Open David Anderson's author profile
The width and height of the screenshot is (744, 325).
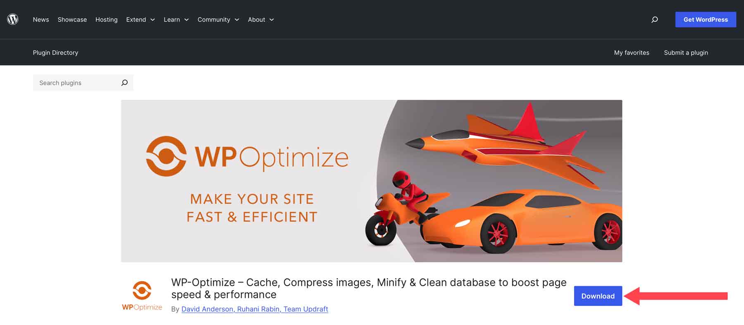pos(207,309)
